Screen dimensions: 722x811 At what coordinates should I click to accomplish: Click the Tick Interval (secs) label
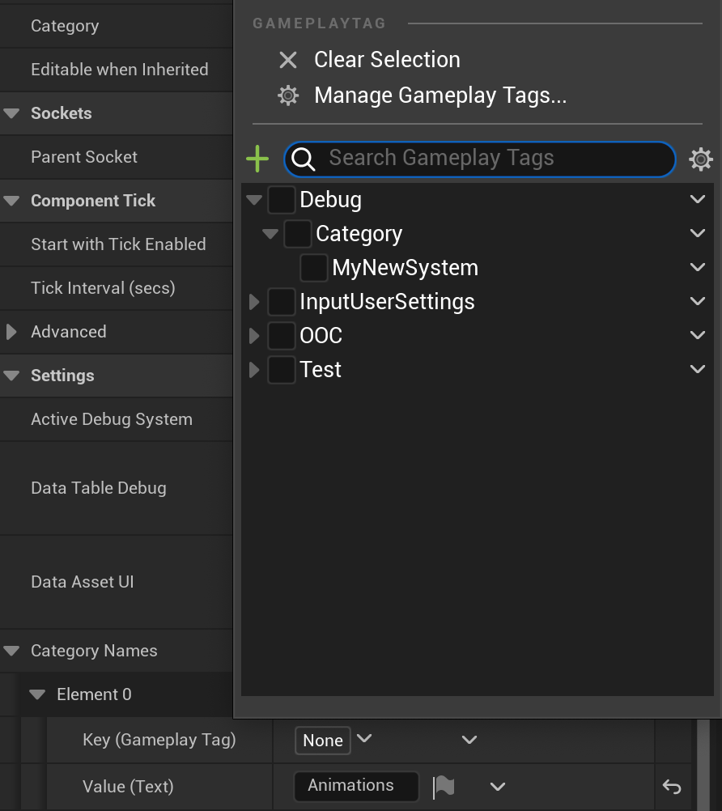pyautogui.click(x=103, y=288)
